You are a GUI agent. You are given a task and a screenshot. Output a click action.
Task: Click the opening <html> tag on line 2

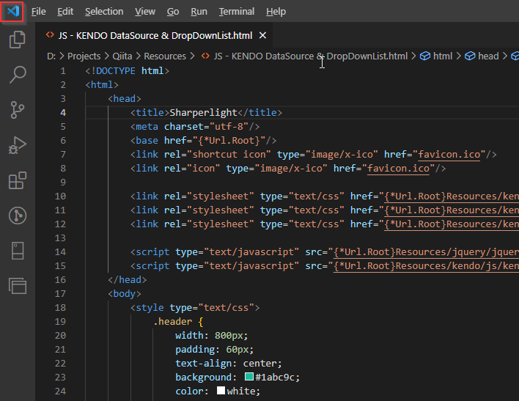pyautogui.click(x=102, y=85)
